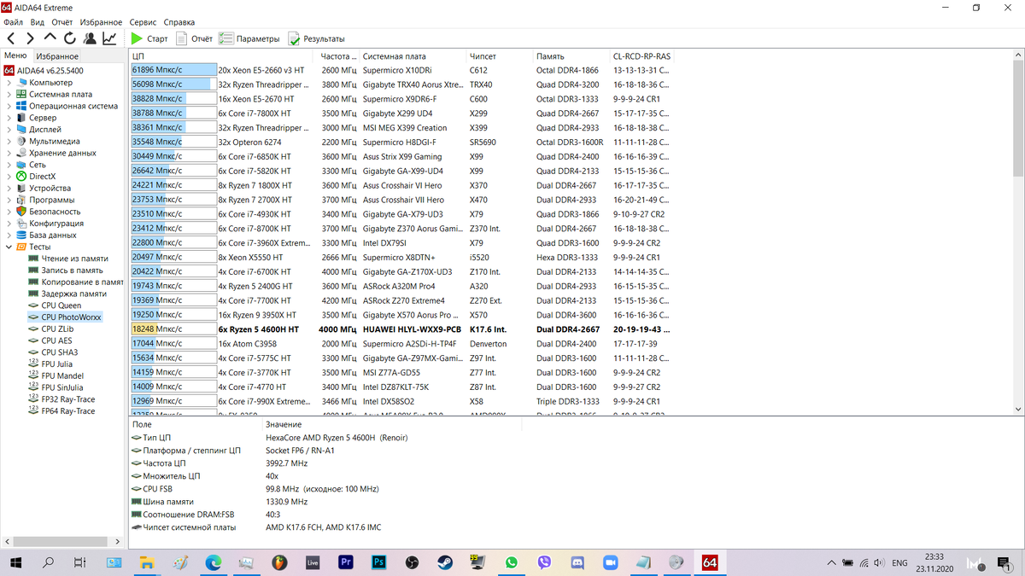Image resolution: width=1025 pixels, height=576 pixels.
Task: Click the back navigation arrow
Action: point(10,38)
